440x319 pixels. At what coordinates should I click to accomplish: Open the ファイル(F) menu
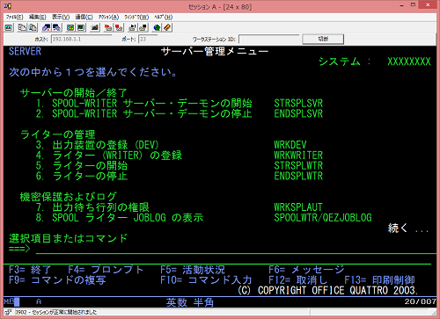(14, 17)
